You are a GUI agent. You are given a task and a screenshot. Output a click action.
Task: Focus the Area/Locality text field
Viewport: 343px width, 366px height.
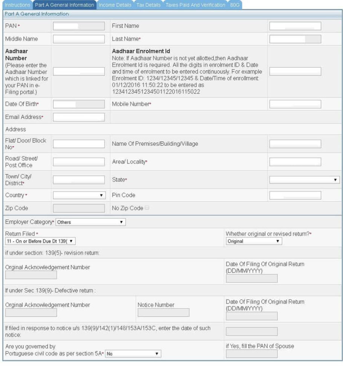(x=295, y=162)
